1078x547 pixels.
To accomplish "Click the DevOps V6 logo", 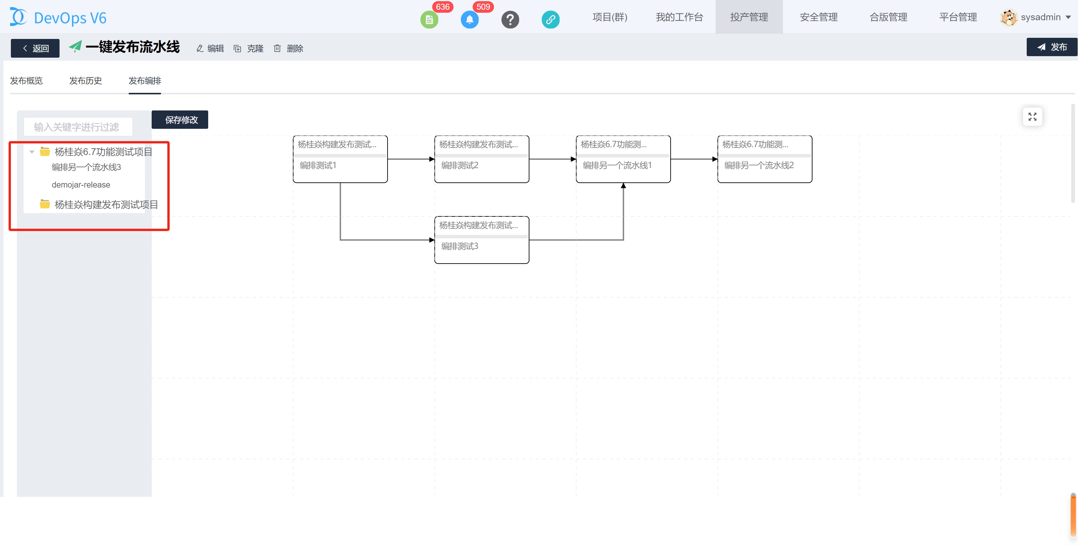I will [58, 18].
